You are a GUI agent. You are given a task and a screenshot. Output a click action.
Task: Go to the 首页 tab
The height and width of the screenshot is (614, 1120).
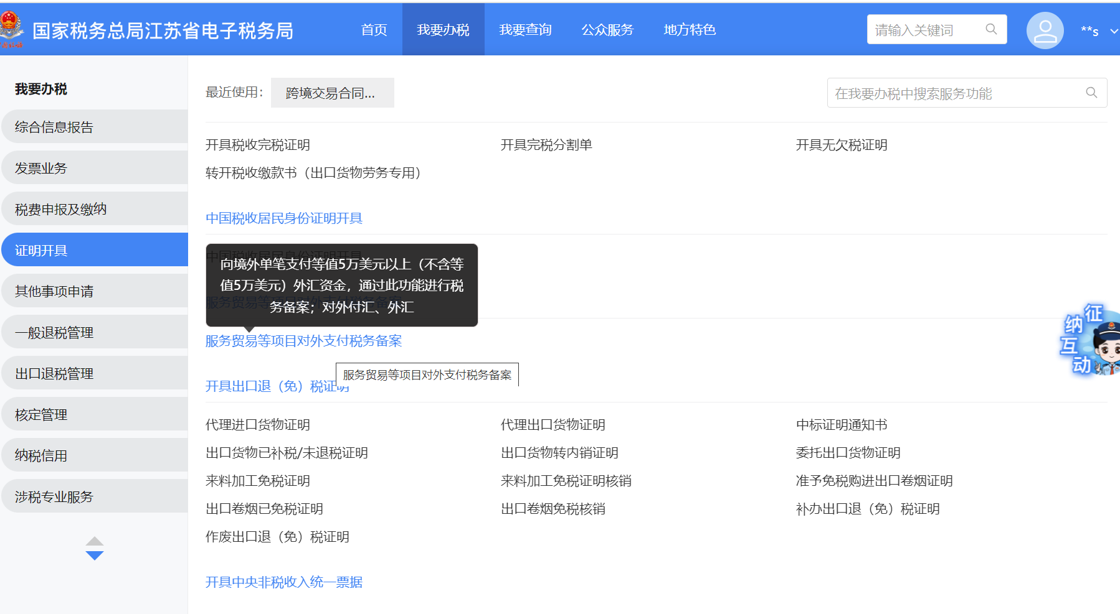tap(374, 30)
